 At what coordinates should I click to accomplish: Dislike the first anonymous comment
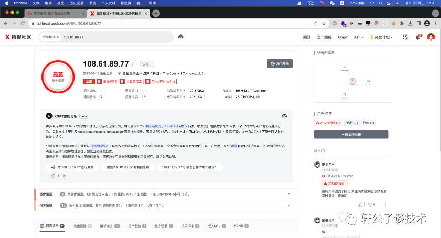coord(370,205)
